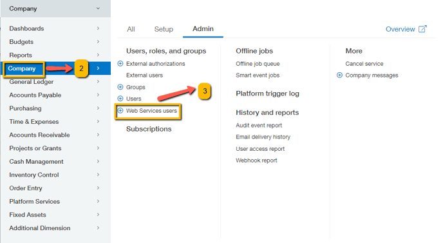Open Company messages link
Screen dimensions: 443x243
[x=372, y=75]
